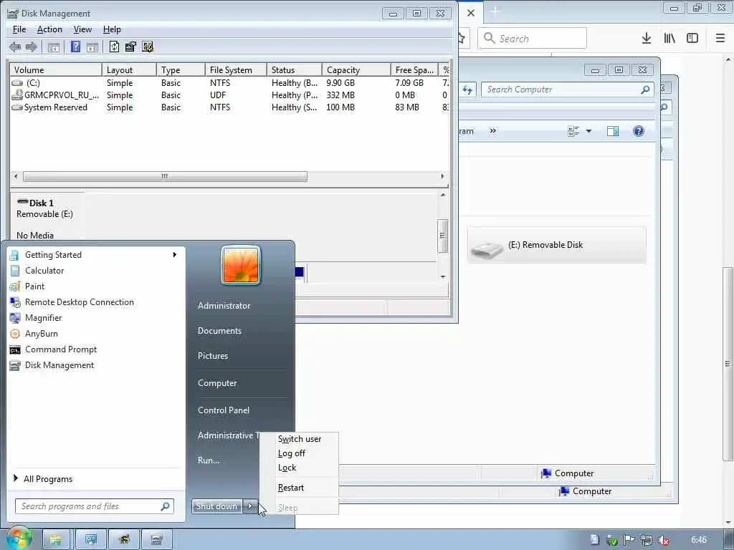Screen dimensions: 734x550
Task: Click the browser Search field
Action: (x=532, y=39)
